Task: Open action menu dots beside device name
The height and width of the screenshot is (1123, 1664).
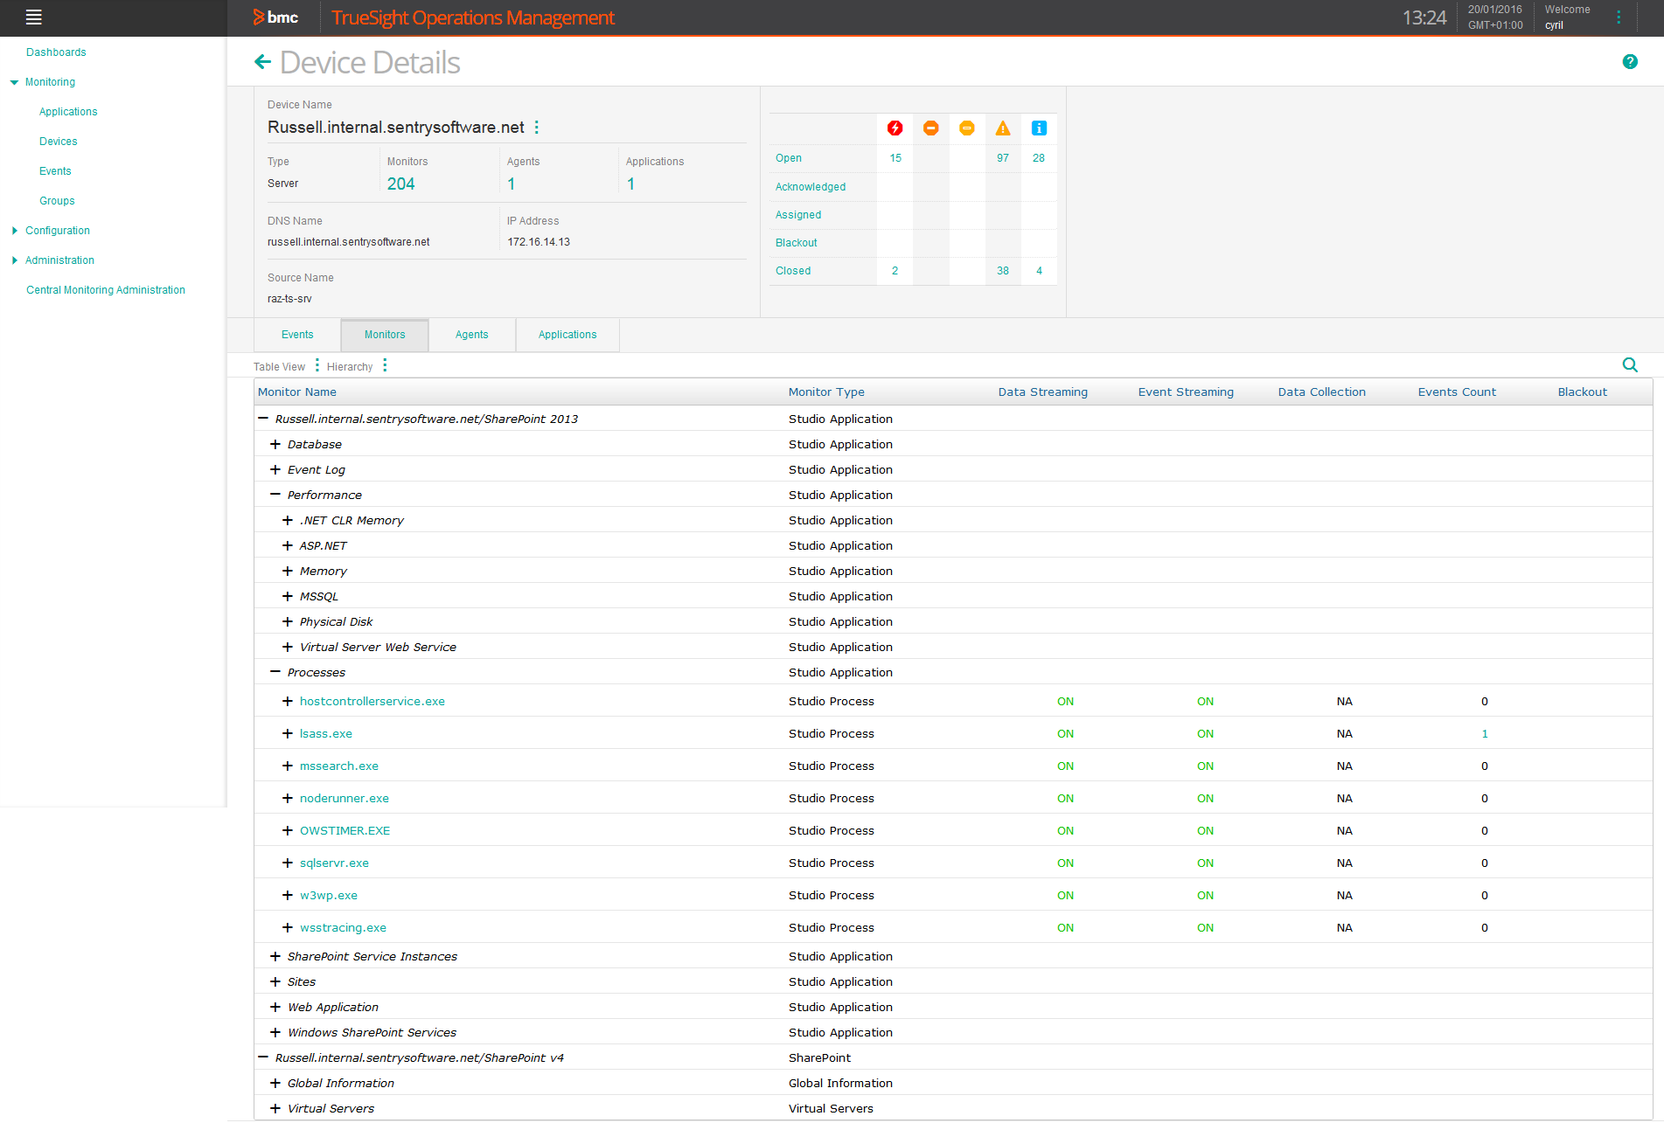Action: click(536, 128)
